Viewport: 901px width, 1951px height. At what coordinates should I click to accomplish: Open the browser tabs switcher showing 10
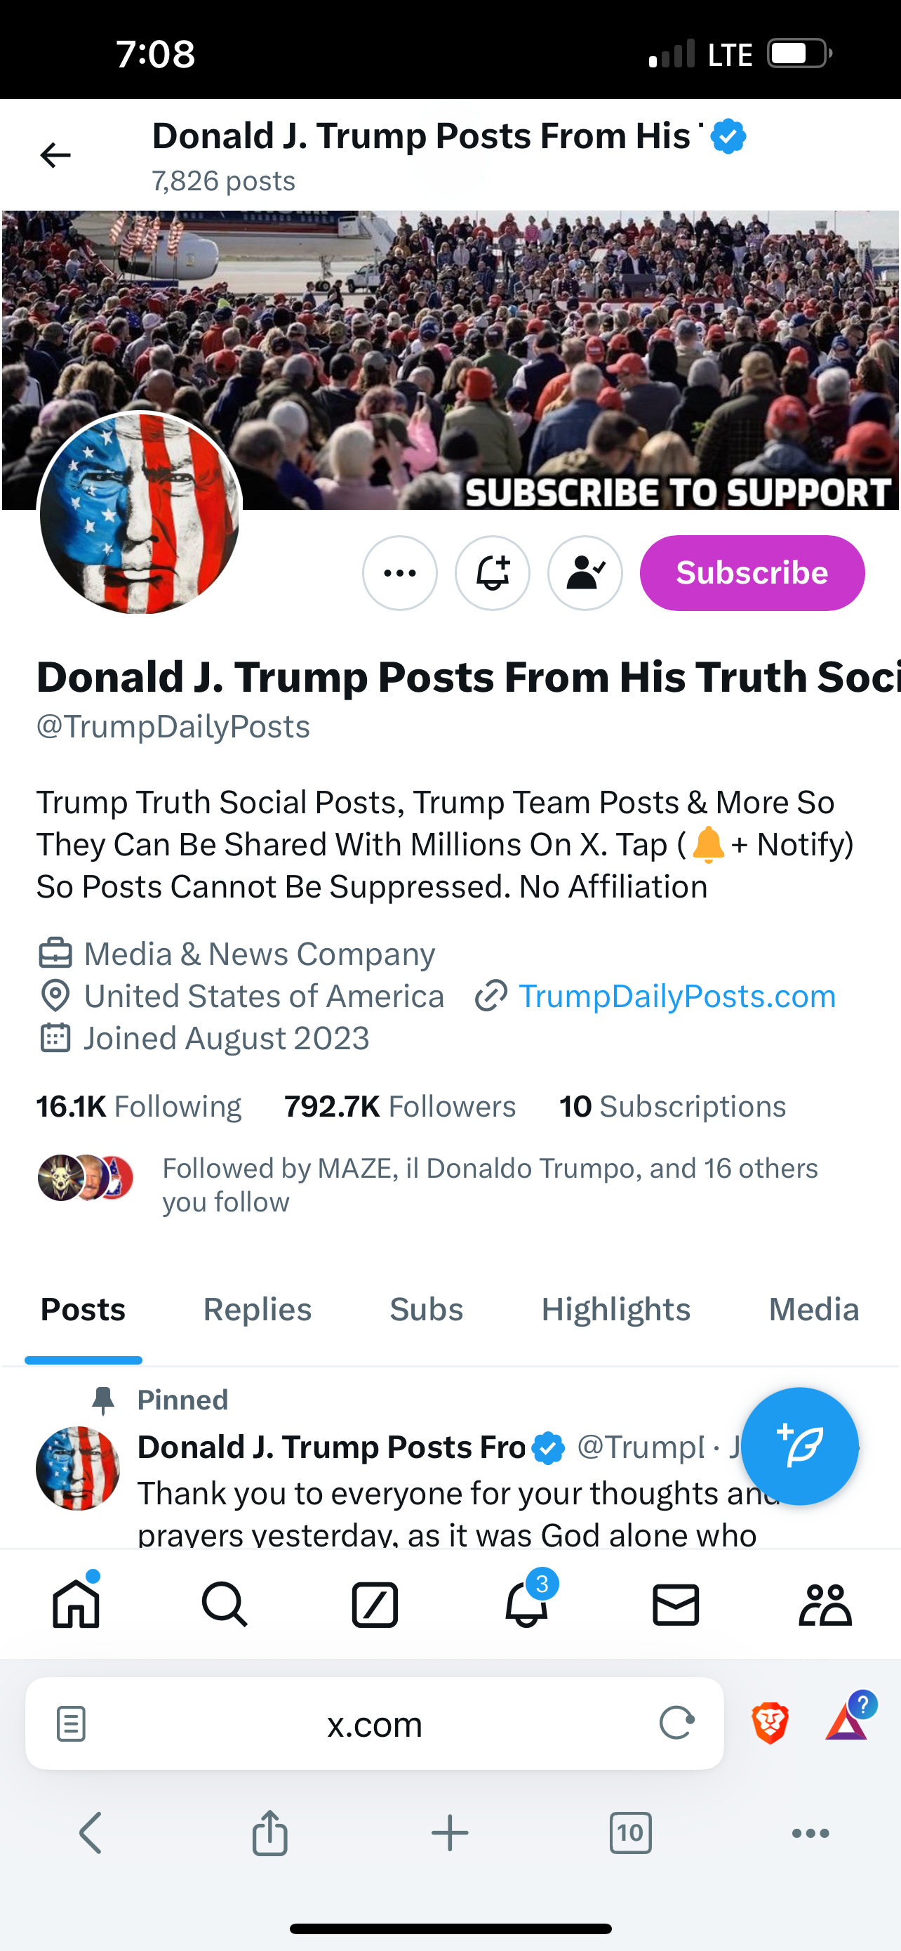click(x=630, y=1833)
